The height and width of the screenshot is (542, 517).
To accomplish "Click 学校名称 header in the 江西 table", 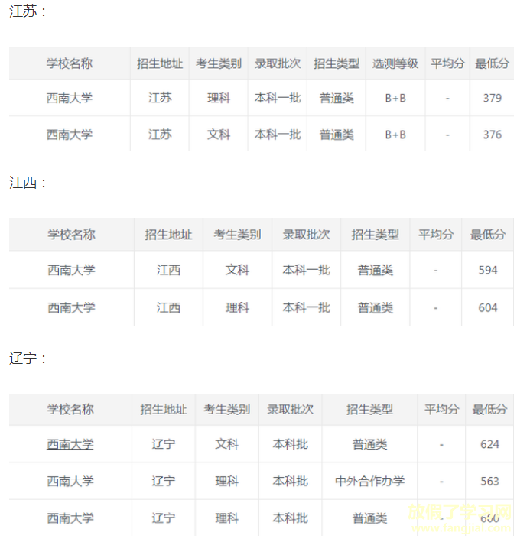I will click(x=71, y=235).
